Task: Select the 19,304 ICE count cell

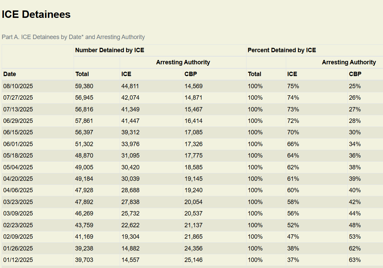Action: click(x=130, y=237)
